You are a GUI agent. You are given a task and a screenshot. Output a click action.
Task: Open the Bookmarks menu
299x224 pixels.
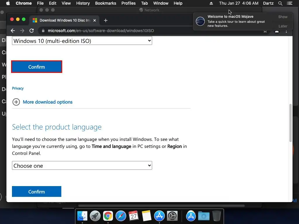point(106,3)
